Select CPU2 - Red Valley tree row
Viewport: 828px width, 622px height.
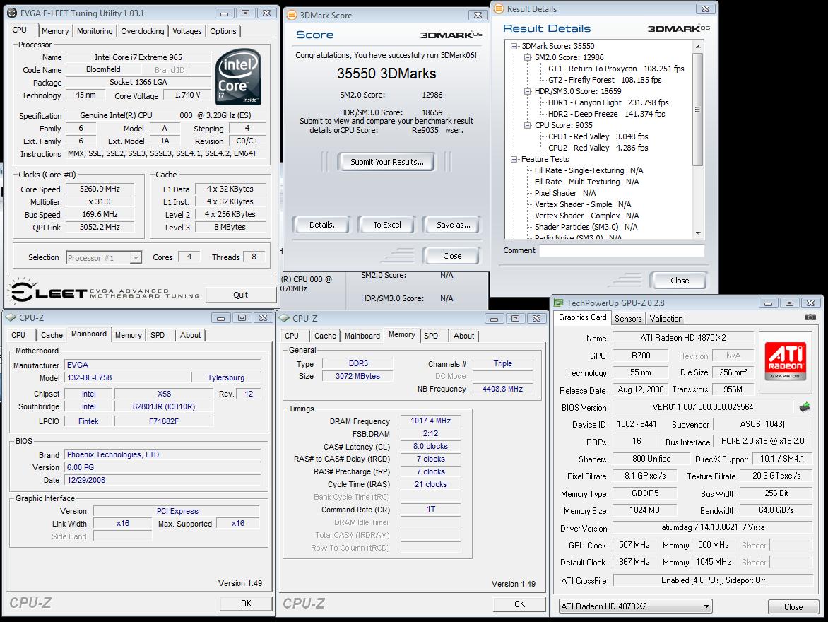[598, 148]
